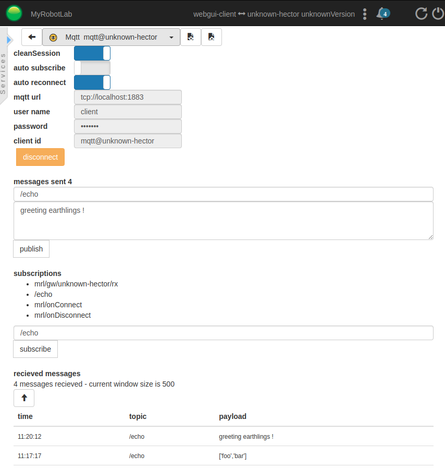Click the publish topic field containing /echo

pyautogui.click(x=223, y=194)
